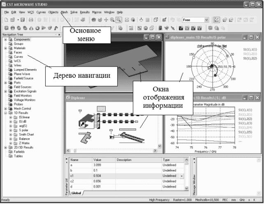
Task: Click the GHz unit in the status bar
Action: click(x=242, y=200)
